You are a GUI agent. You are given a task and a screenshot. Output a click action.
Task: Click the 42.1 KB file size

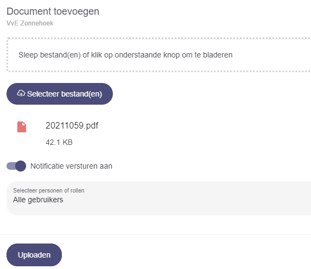(59, 142)
